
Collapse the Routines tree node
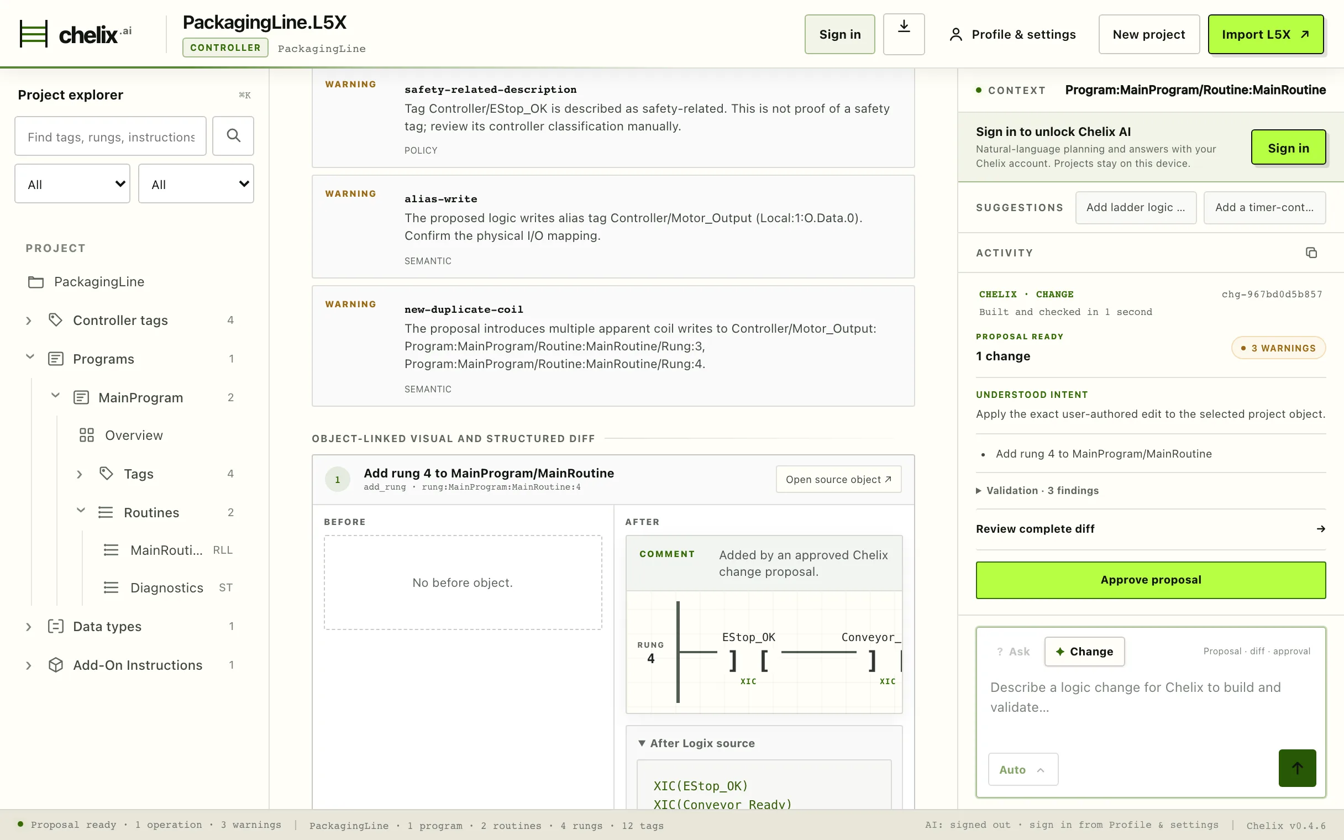coord(81,511)
